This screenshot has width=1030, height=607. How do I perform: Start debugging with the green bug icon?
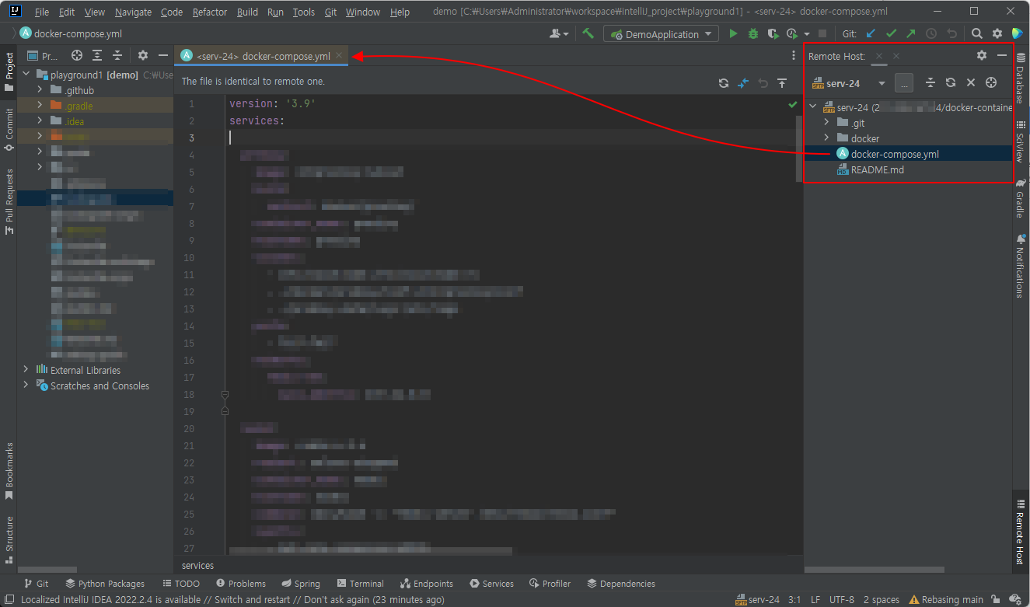pos(752,34)
